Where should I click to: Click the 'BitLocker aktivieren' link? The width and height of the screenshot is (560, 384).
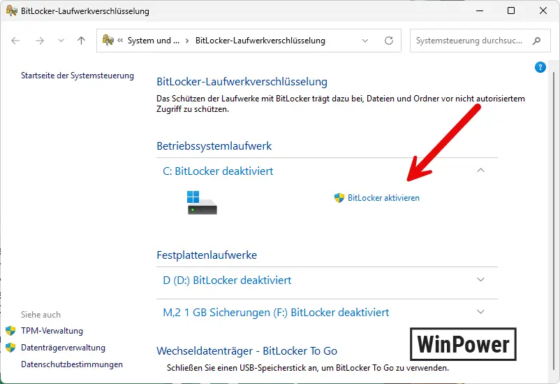(x=383, y=198)
